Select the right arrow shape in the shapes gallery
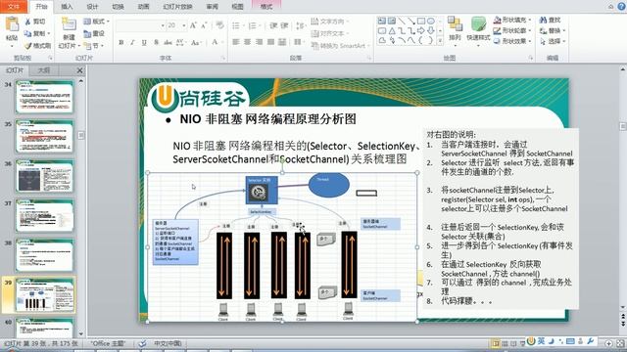 click(x=420, y=30)
